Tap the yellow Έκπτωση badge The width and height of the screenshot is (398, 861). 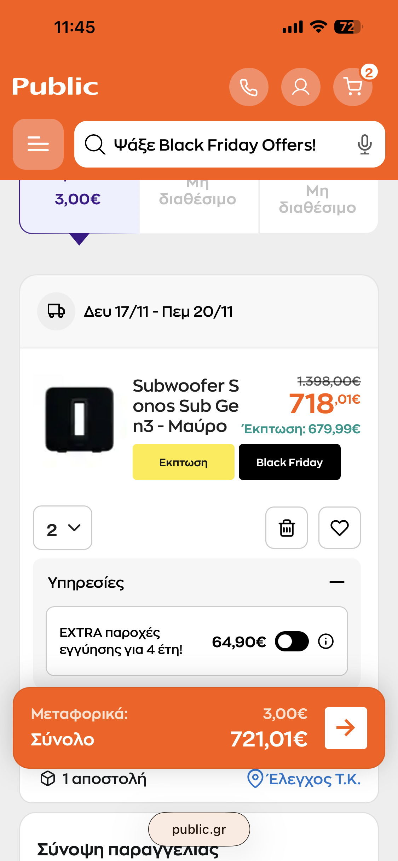(183, 462)
